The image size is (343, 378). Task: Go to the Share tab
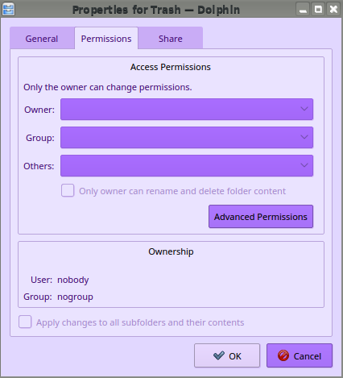(x=171, y=38)
